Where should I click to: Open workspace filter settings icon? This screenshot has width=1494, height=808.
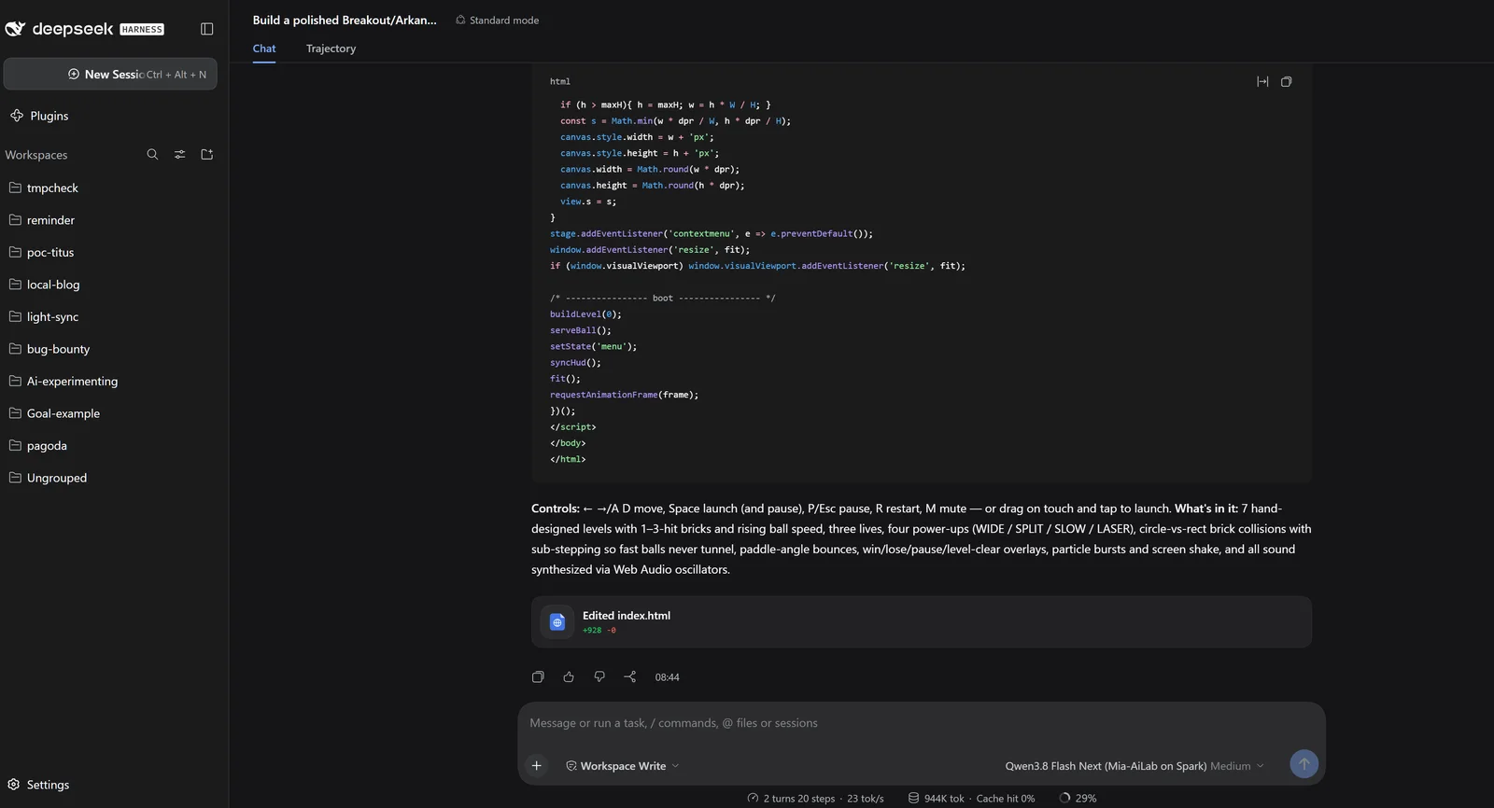179,154
